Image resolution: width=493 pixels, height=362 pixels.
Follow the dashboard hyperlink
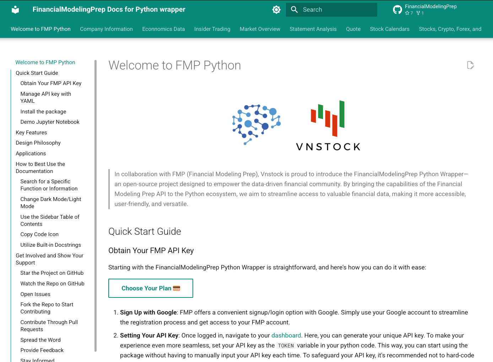click(286, 335)
